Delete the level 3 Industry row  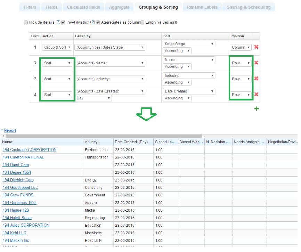tap(257, 79)
